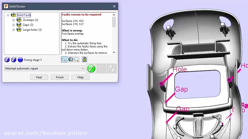Apply the repair with green checkmark button

point(91,69)
